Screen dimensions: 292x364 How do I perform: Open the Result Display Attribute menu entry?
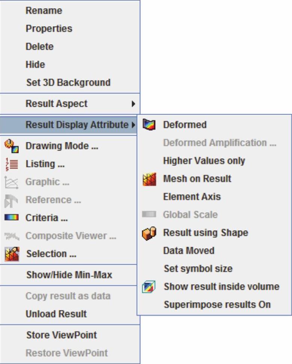(76, 125)
